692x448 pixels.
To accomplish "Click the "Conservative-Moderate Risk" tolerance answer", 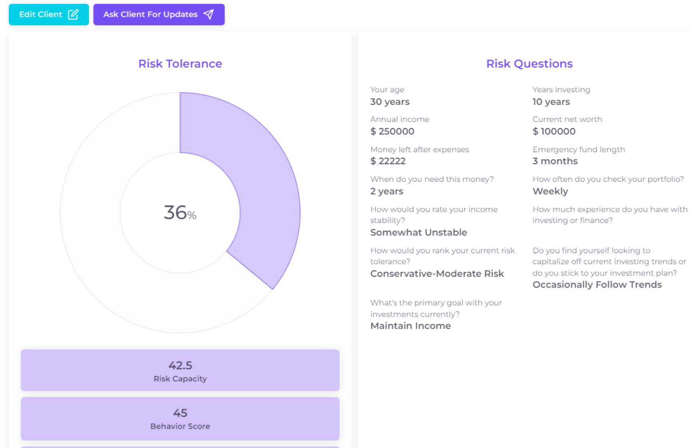I will pos(437,274).
